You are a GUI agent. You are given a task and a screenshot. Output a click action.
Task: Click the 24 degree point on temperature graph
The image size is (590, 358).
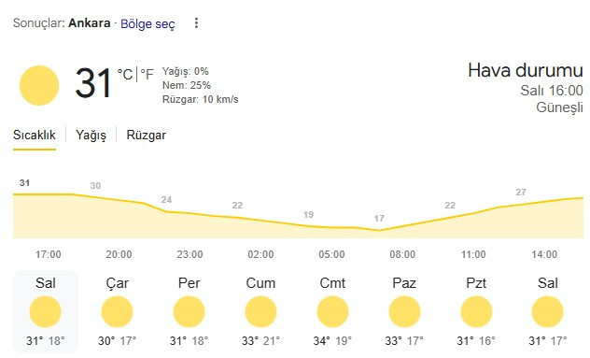[x=166, y=200]
